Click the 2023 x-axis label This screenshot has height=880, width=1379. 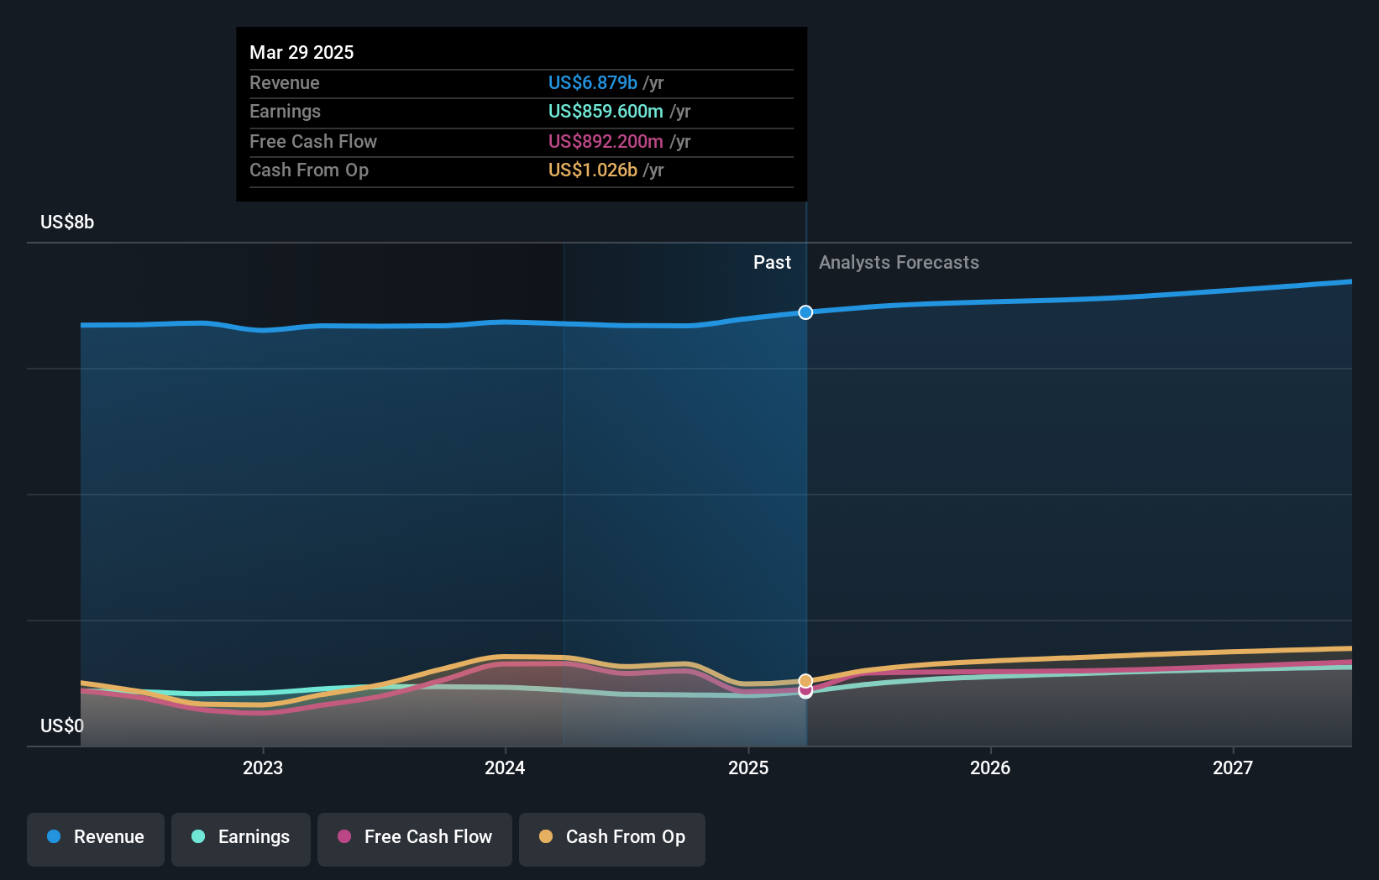(263, 767)
